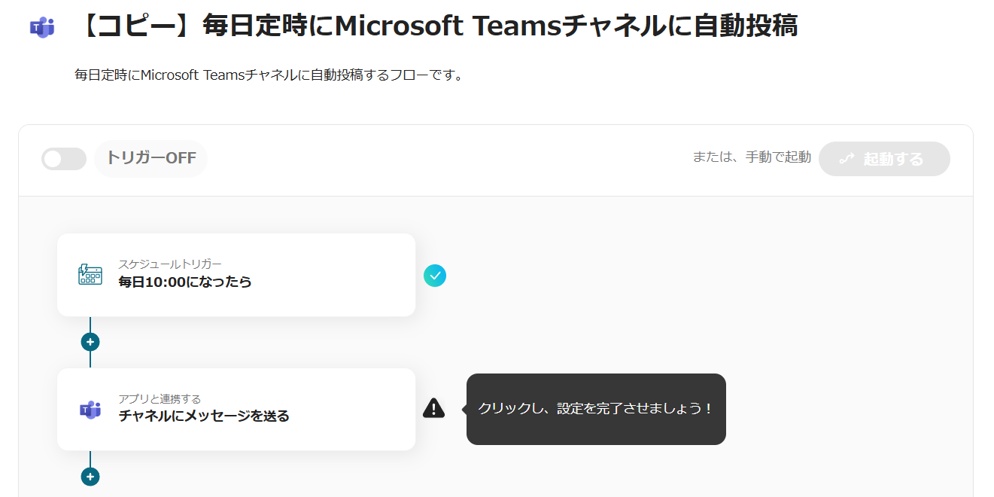This screenshot has height=497, width=994.
Task: Click the トリガーOFF status label
Action: pos(150,158)
